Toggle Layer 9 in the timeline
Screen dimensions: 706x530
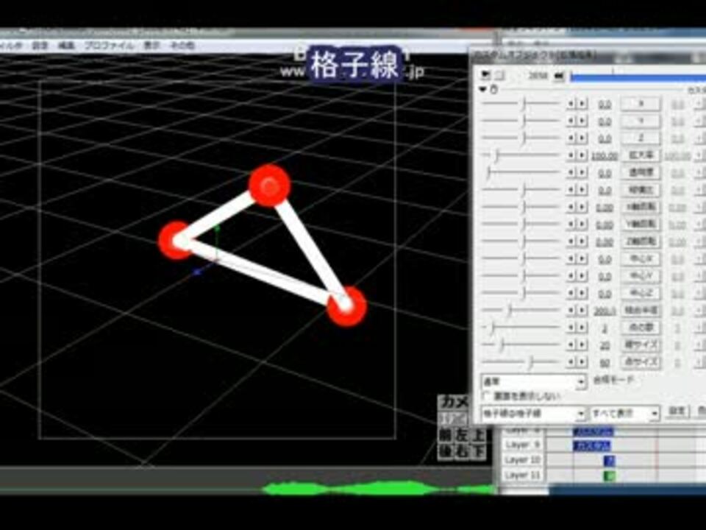(522, 445)
